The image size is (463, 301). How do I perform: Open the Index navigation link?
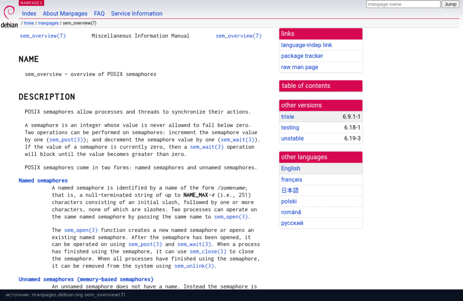(29, 14)
